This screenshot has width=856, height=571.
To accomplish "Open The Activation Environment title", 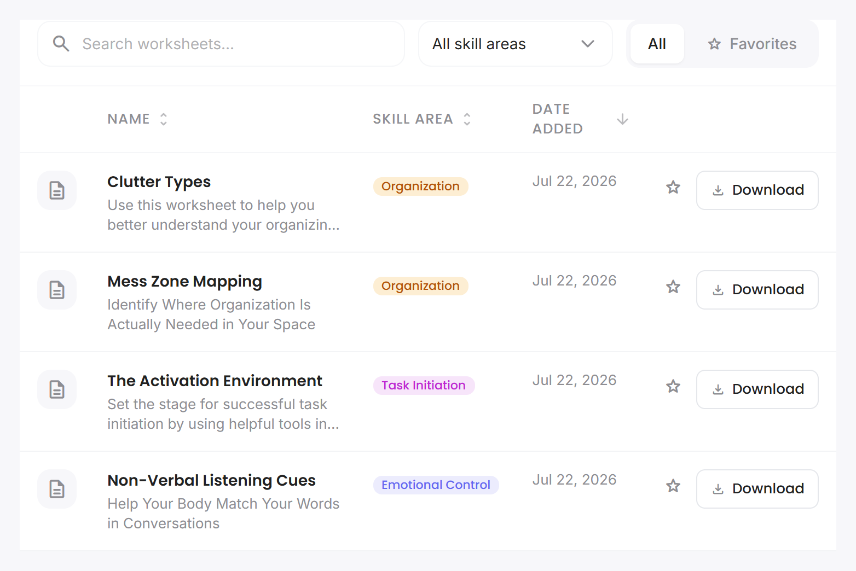I will click(x=215, y=381).
